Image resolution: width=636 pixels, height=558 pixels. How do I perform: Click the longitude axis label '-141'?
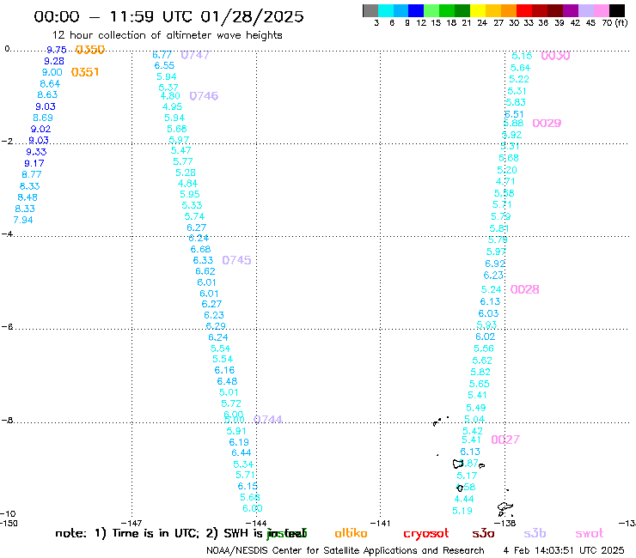click(x=381, y=523)
